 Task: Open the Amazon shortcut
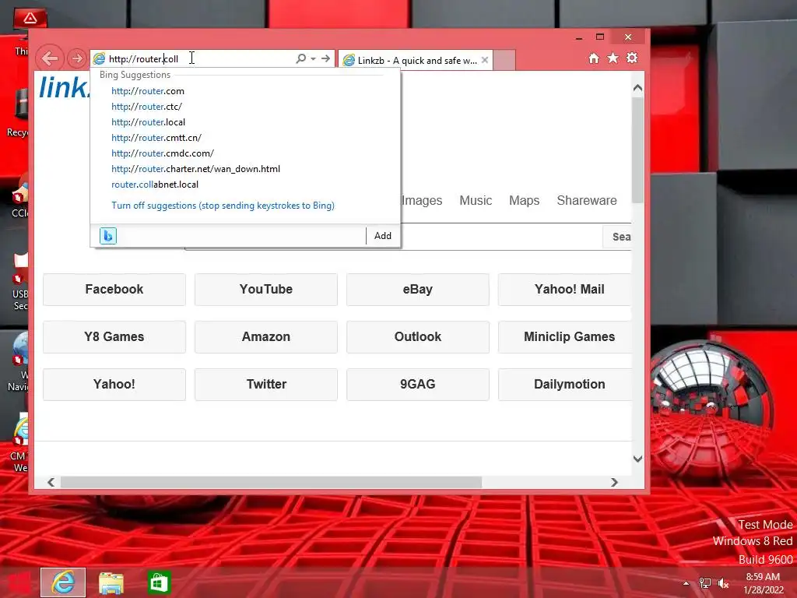click(266, 336)
